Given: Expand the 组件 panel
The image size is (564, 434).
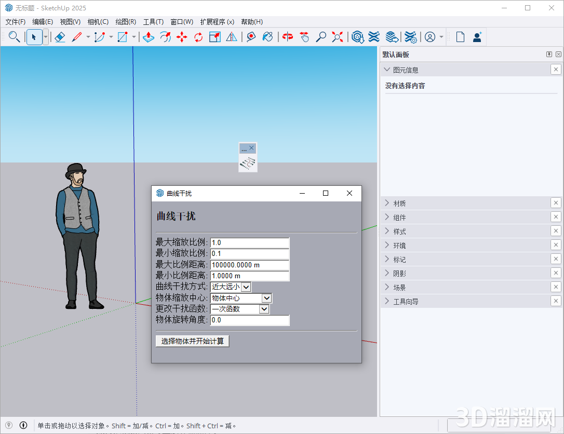Looking at the screenshot, I should pos(387,217).
